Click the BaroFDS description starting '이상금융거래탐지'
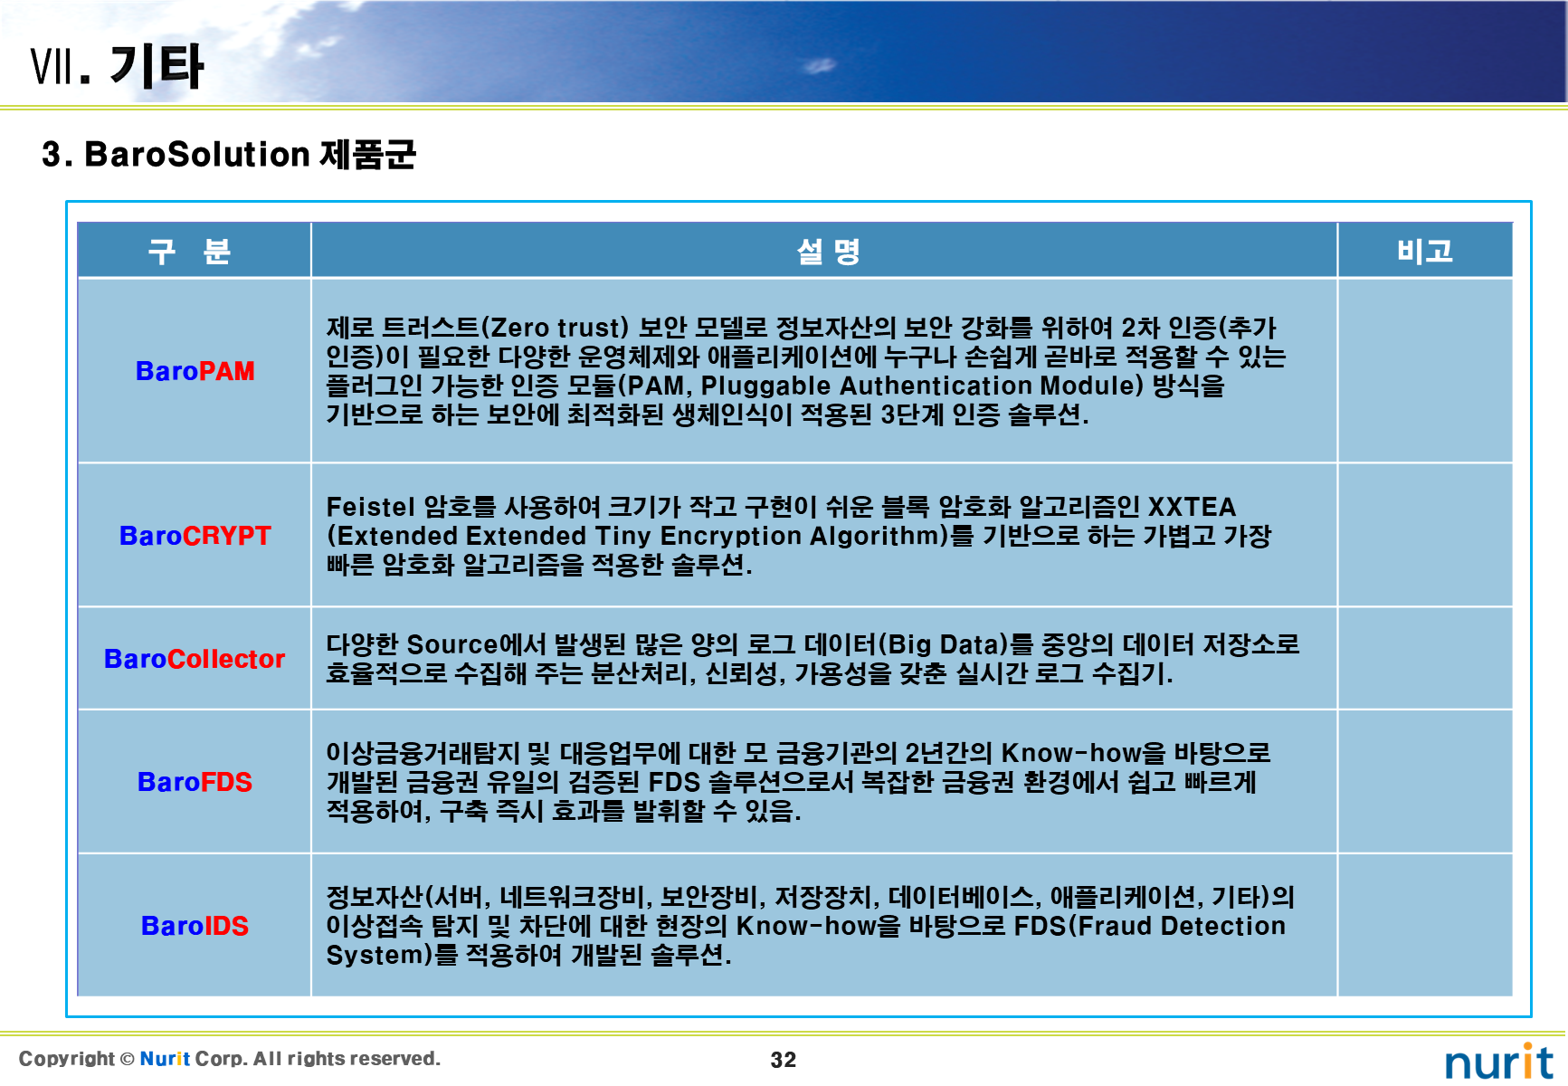 point(798,781)
